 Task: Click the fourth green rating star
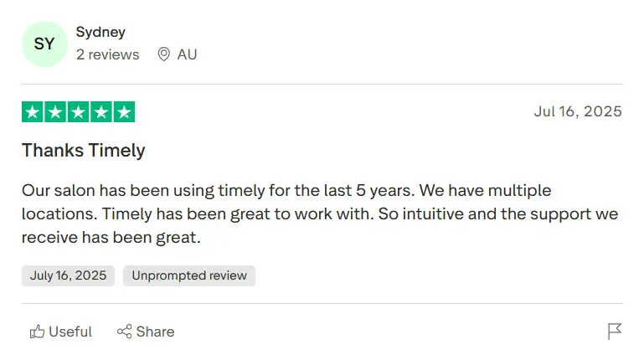point(101,112)
